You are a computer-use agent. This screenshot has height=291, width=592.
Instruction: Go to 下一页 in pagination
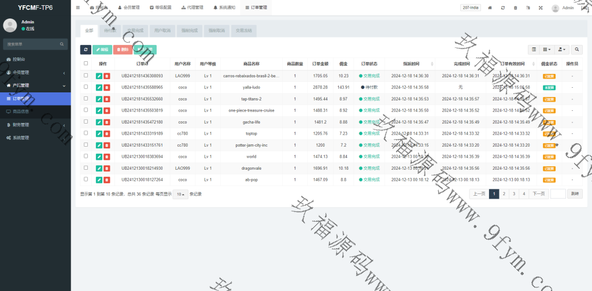coord(538,194)
